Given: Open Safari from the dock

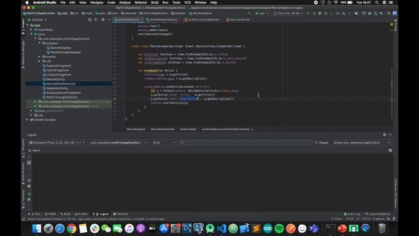Looking at the screenshot, I should 60,229.
